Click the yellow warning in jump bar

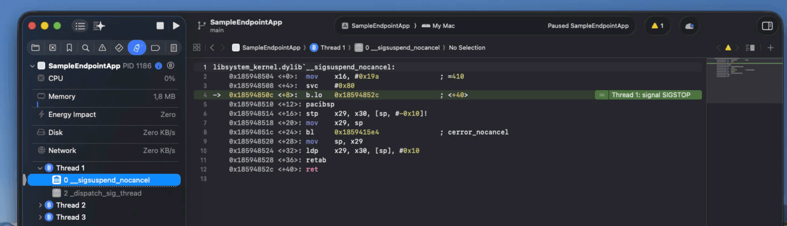(728, 48)
